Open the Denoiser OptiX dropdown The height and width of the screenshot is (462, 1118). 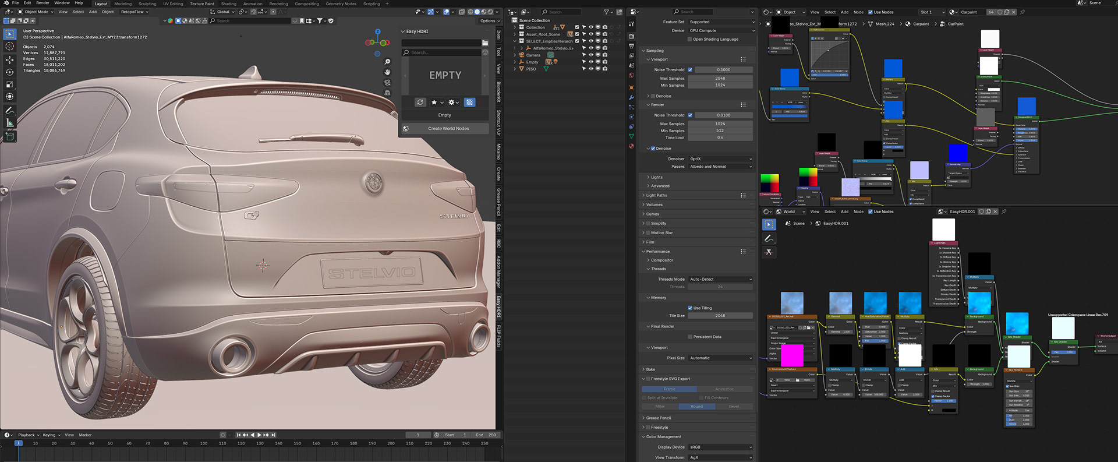[720, 159]
